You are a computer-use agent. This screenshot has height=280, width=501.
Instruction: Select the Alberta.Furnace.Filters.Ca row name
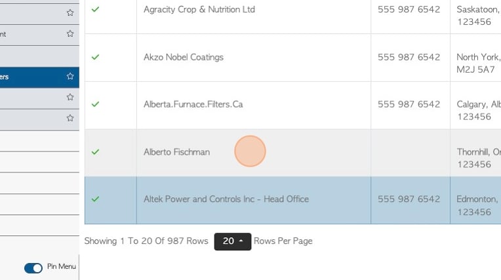coord(193,104)
